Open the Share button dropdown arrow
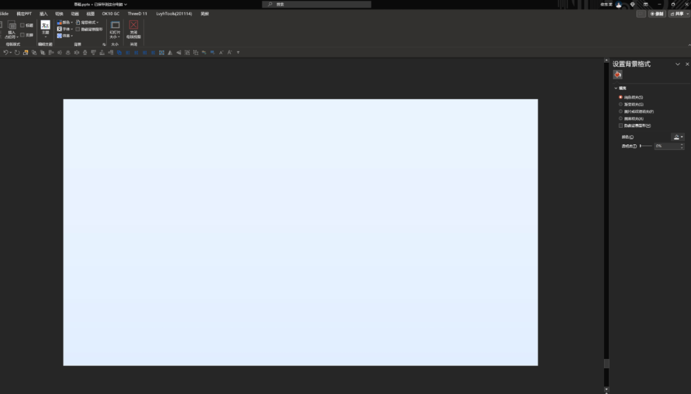 [x=687, y=14]
